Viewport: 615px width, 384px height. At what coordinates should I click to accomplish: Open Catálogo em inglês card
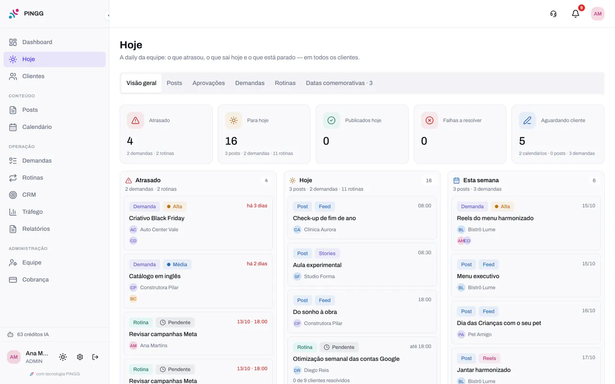[x=198, y=281]
